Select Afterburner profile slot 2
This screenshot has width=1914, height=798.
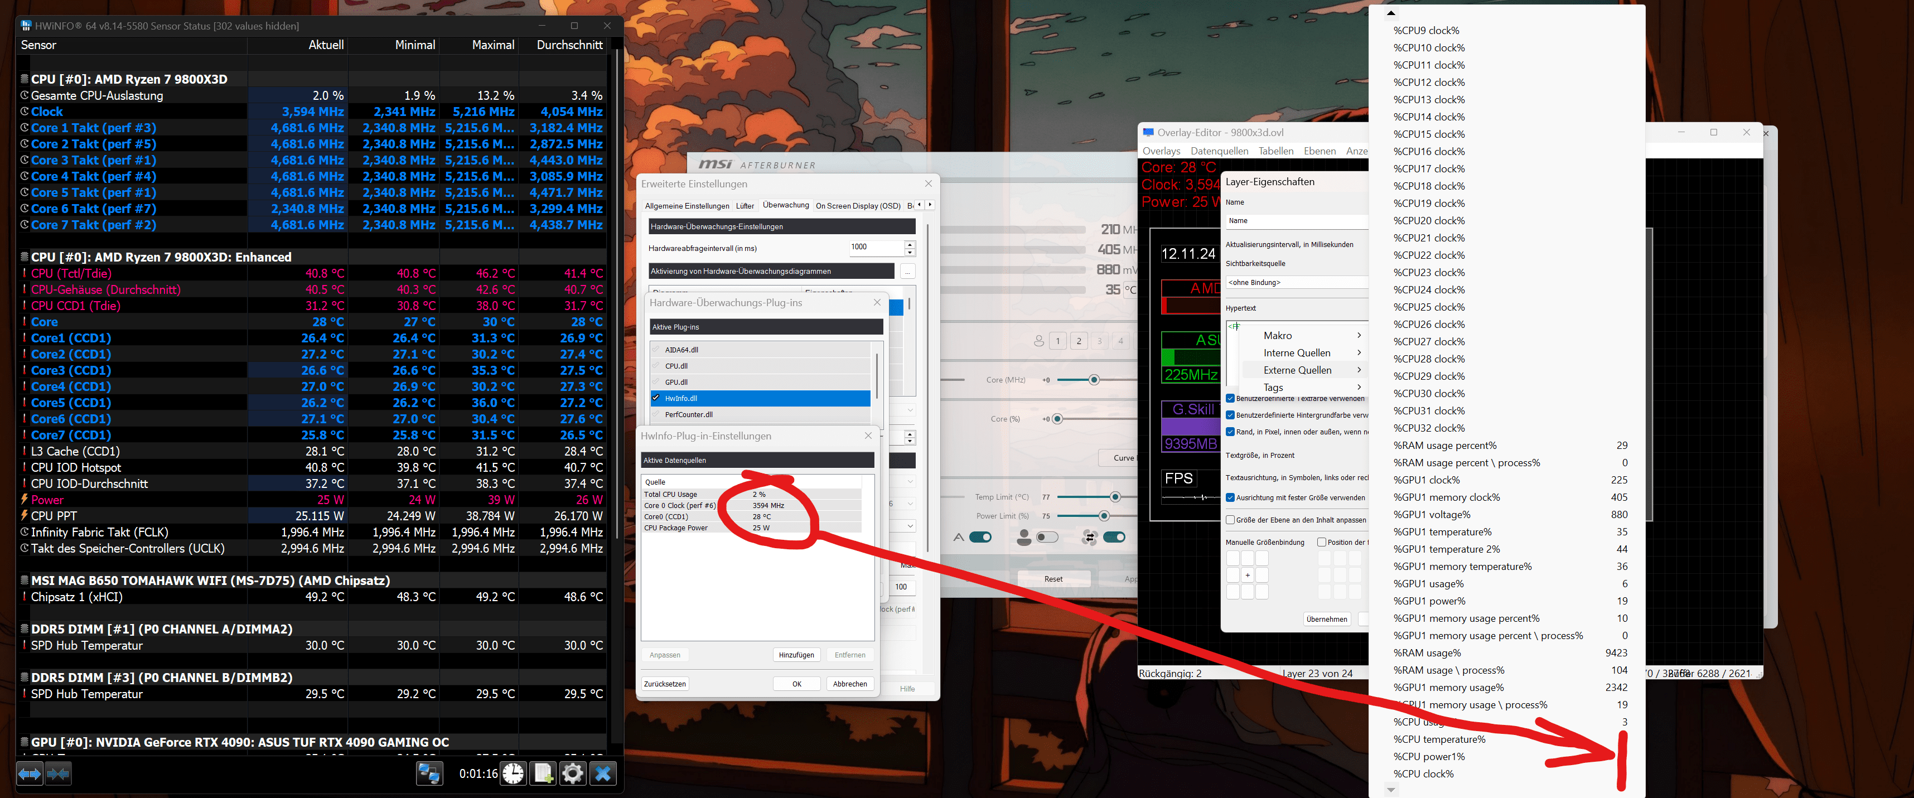pyautogui.click(x=1079, y=341)
